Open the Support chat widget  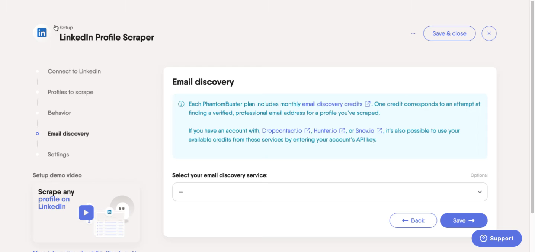pyautogui.click(x=497, y=238)
